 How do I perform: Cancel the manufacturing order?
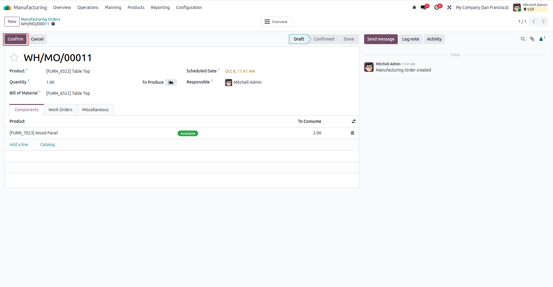click(x=37, y=39)
